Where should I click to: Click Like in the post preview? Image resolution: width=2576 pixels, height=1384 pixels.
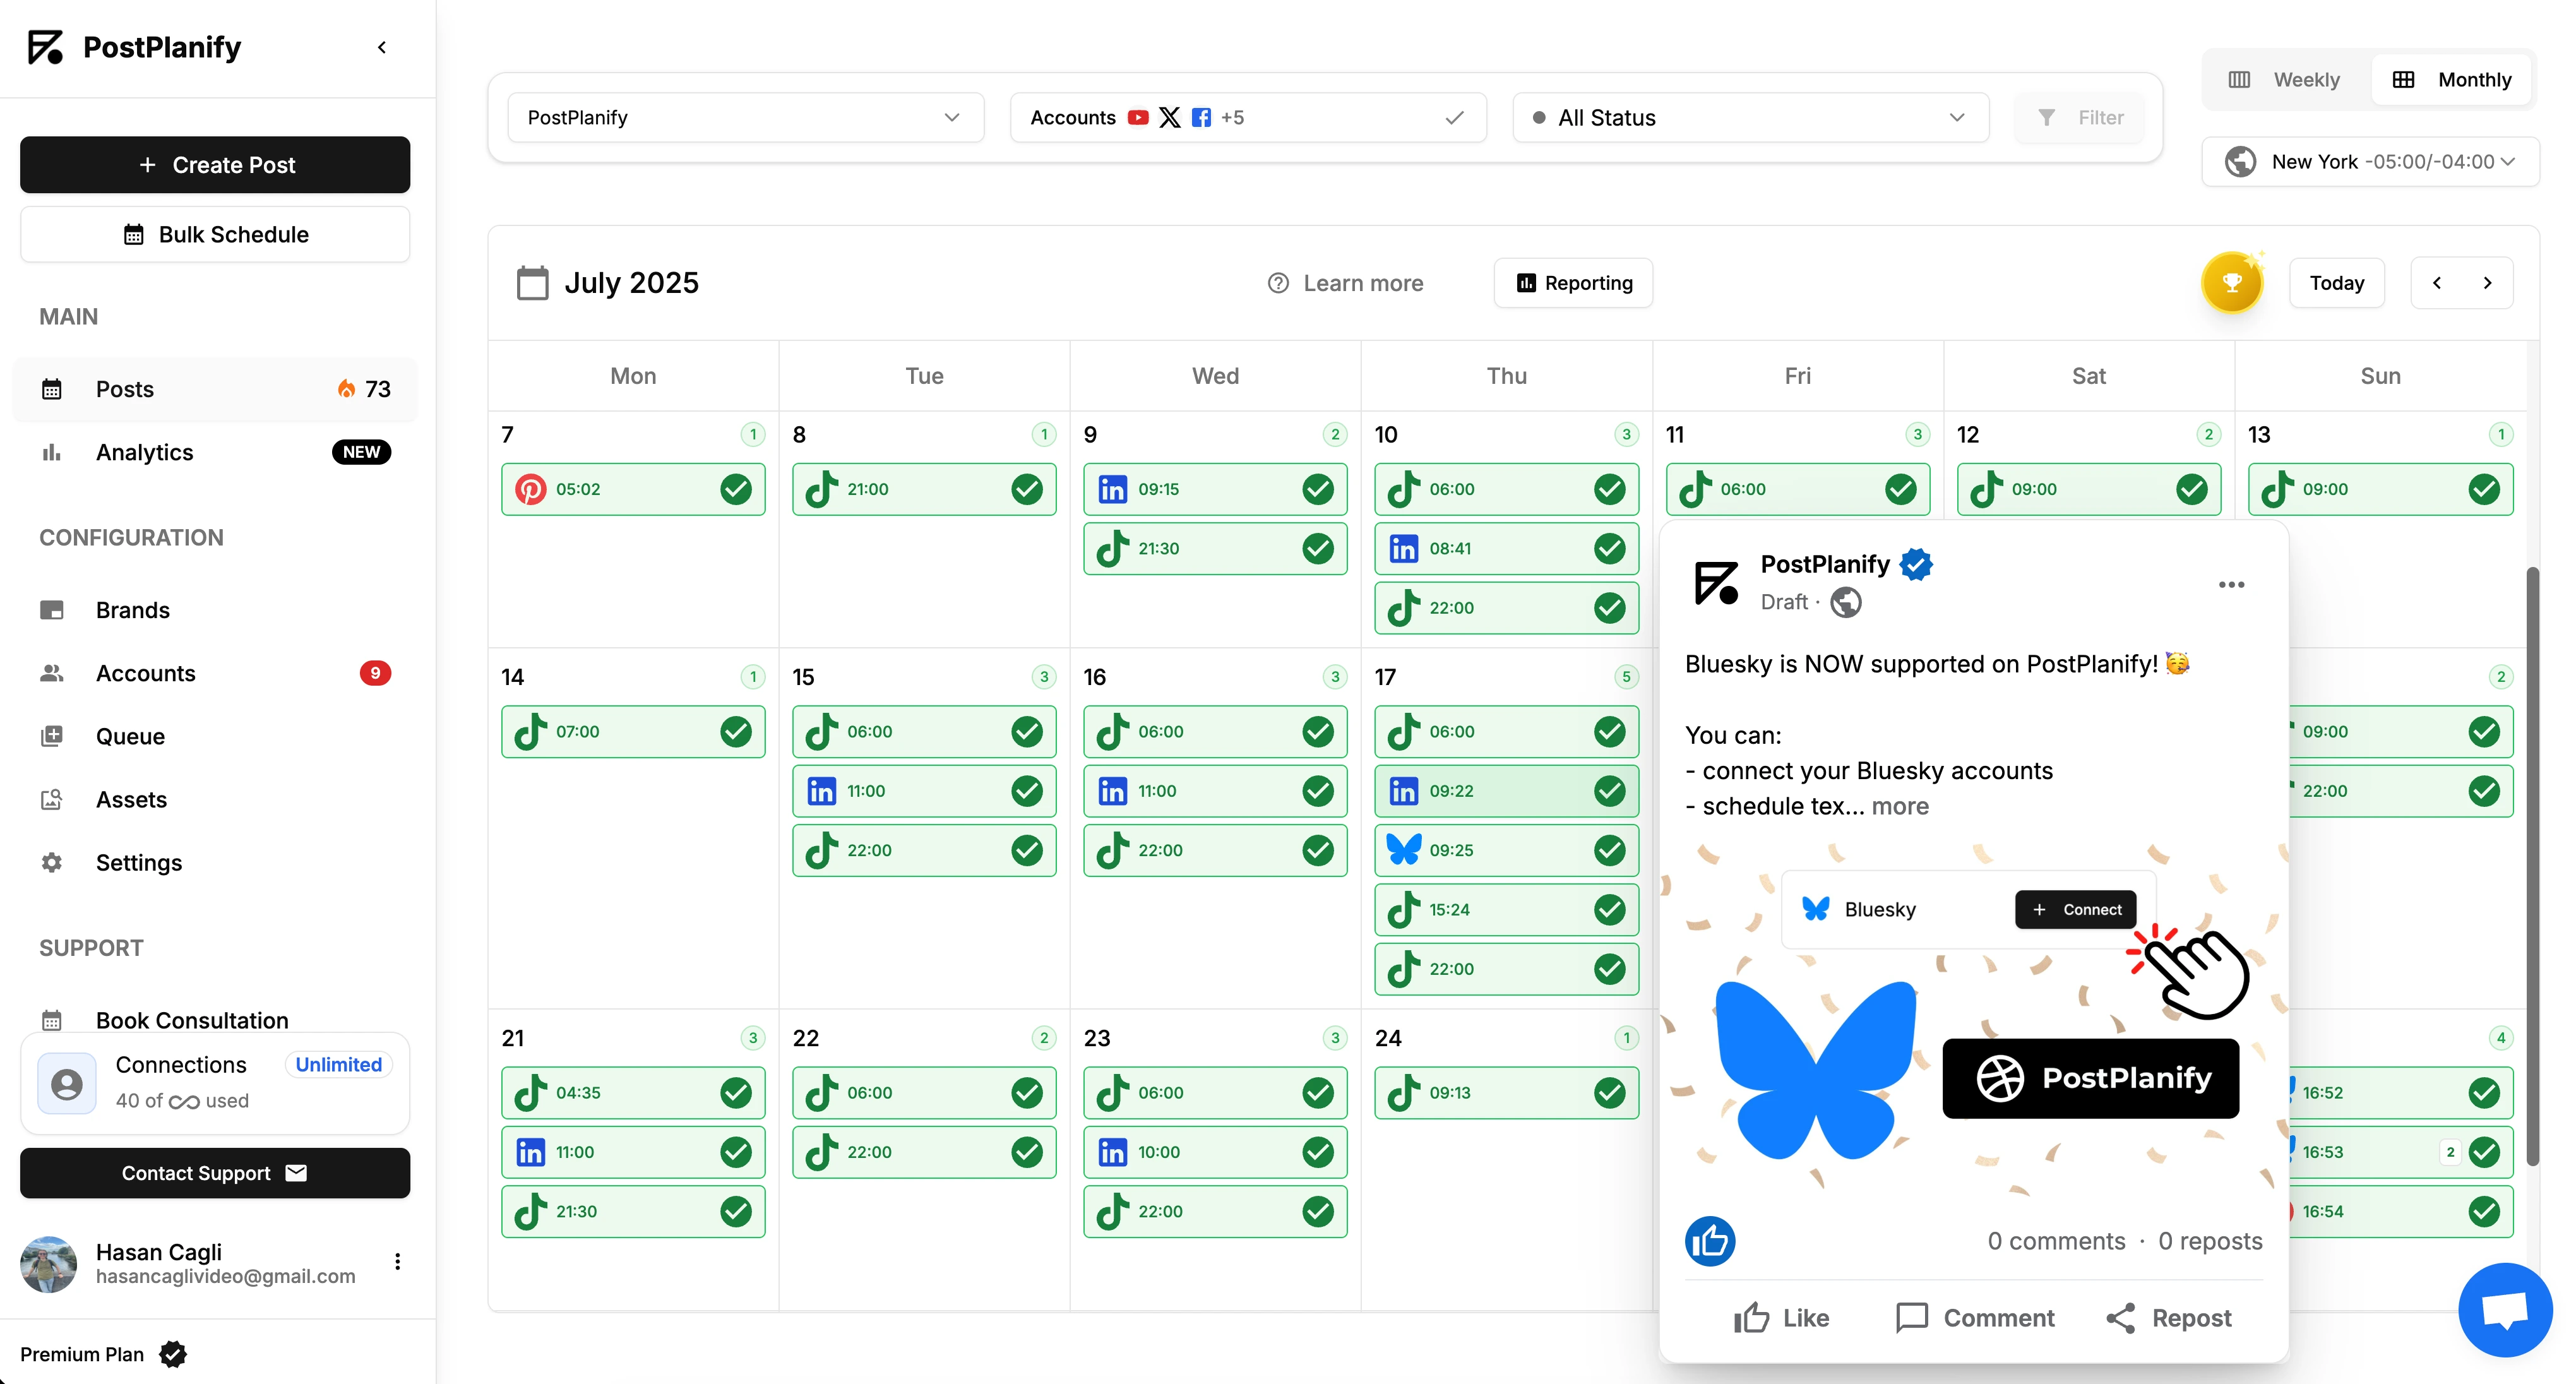coord(1781,1318)
